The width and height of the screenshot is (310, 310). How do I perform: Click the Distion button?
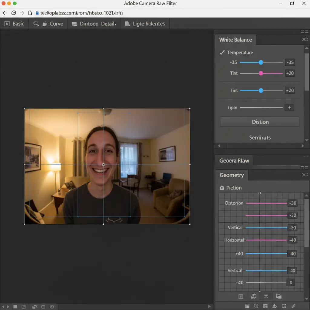(x=260, y=122)
